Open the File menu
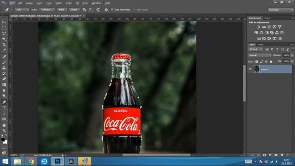 pyautogui.click(x=12, y=3)
